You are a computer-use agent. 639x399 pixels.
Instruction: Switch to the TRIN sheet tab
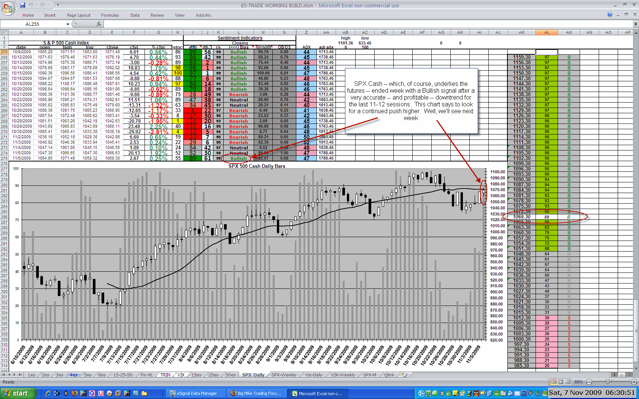click(x=165, y=375)
